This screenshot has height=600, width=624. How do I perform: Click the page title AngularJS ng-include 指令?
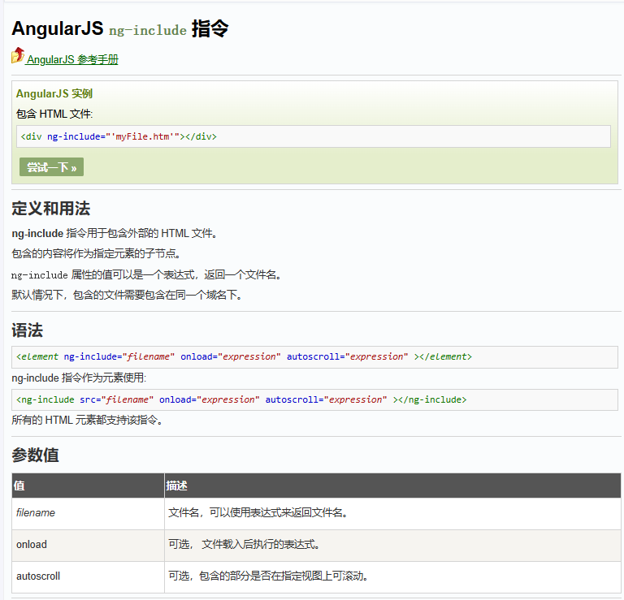point(120,28)
